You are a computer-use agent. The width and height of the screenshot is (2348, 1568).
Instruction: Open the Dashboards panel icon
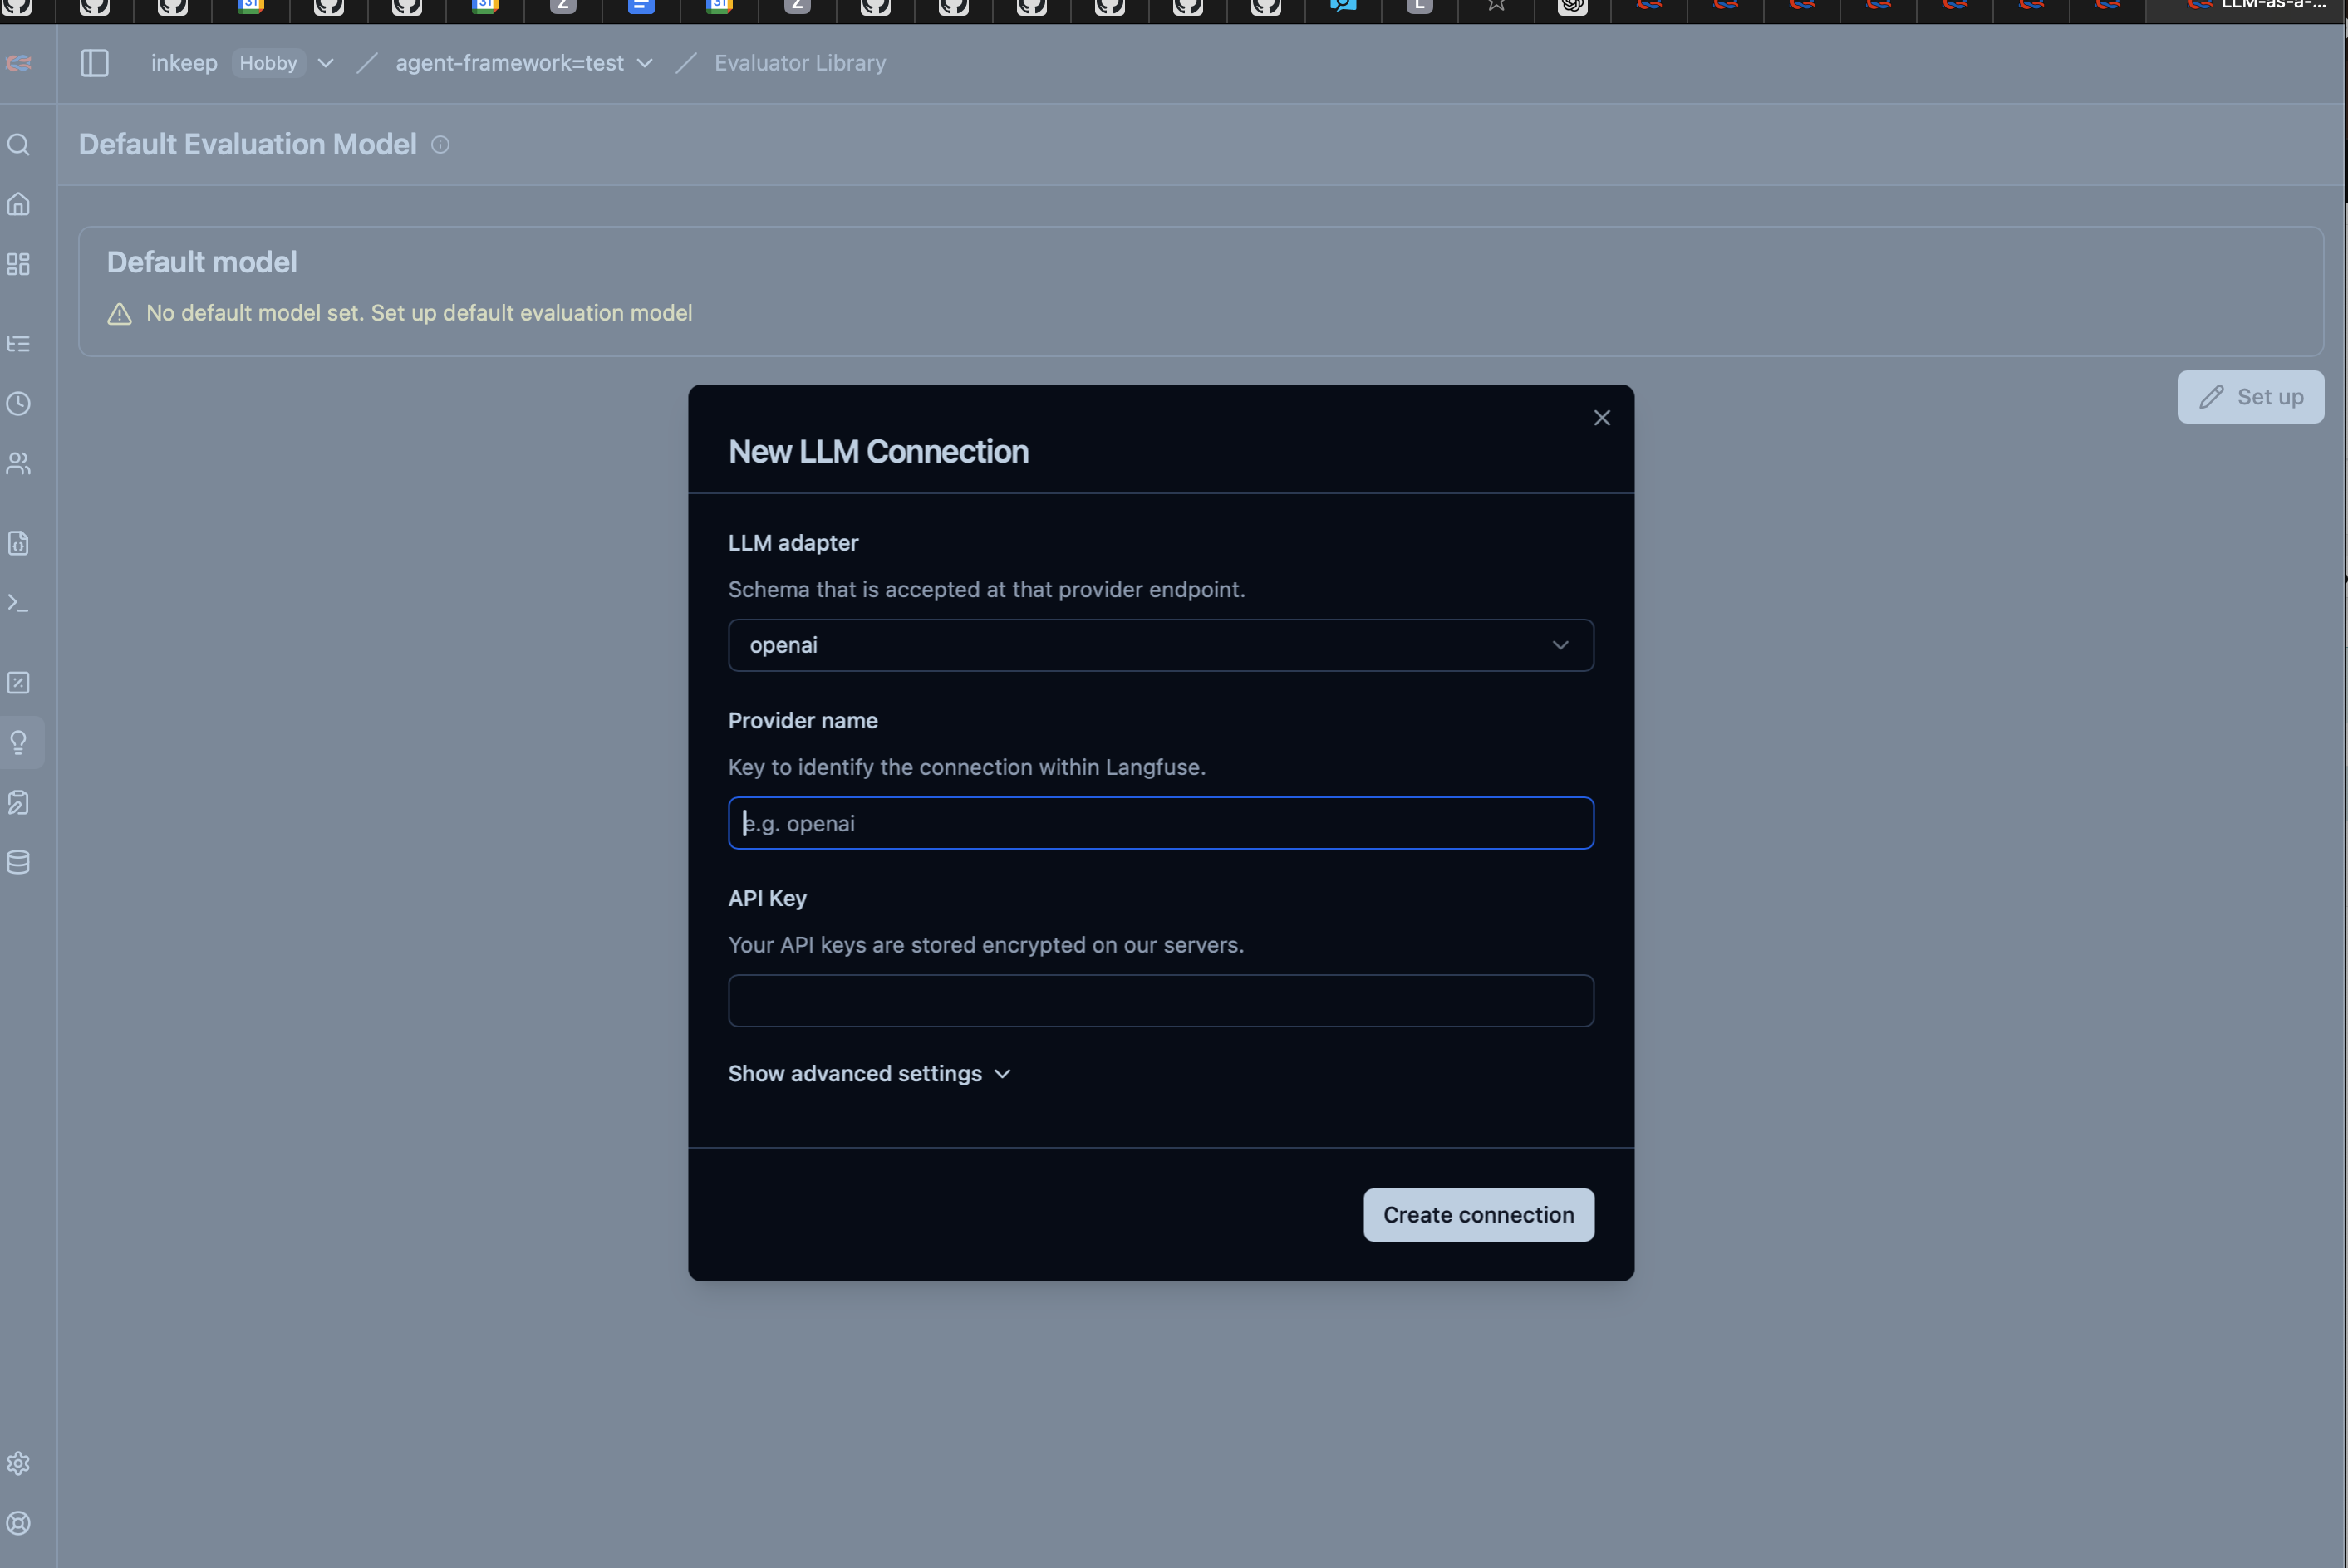pyautogui.click(x=18, y=264)
